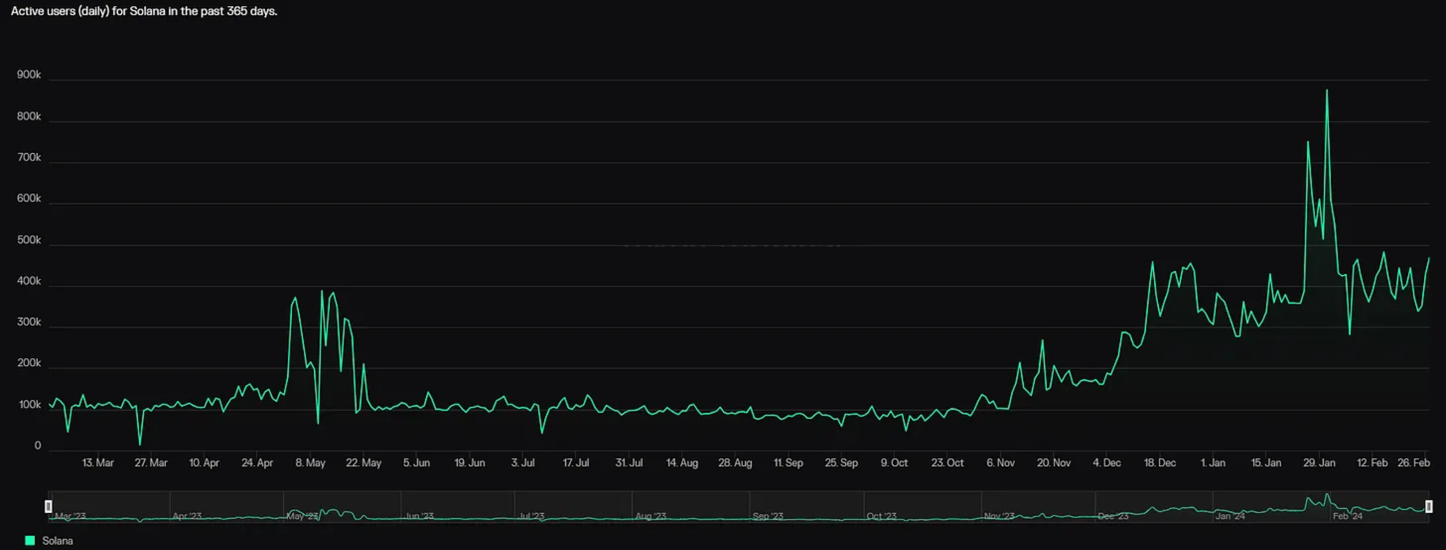1446x550 pixels.
Task: Click the 500k y-axis label
Action: (x=29, y=240)
